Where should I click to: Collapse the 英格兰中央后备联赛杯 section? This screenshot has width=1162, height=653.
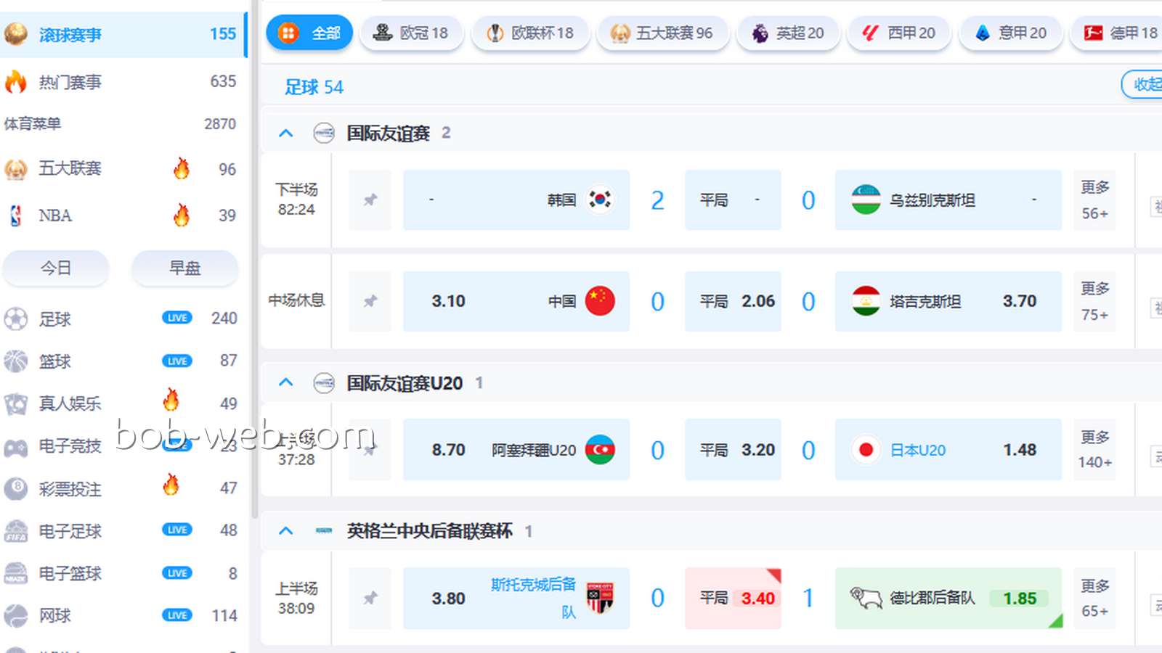pyautogui.click(x=286, y=531)
